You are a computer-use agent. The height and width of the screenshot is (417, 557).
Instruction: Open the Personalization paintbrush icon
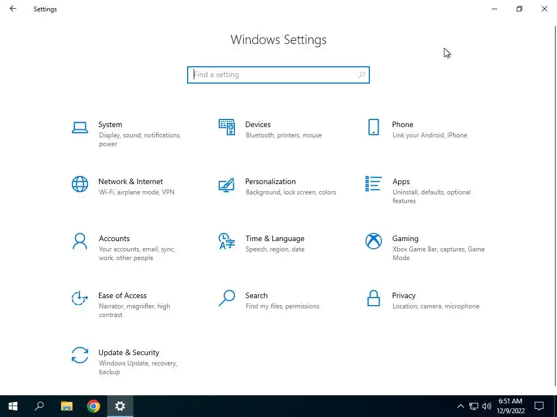[227, 185]
